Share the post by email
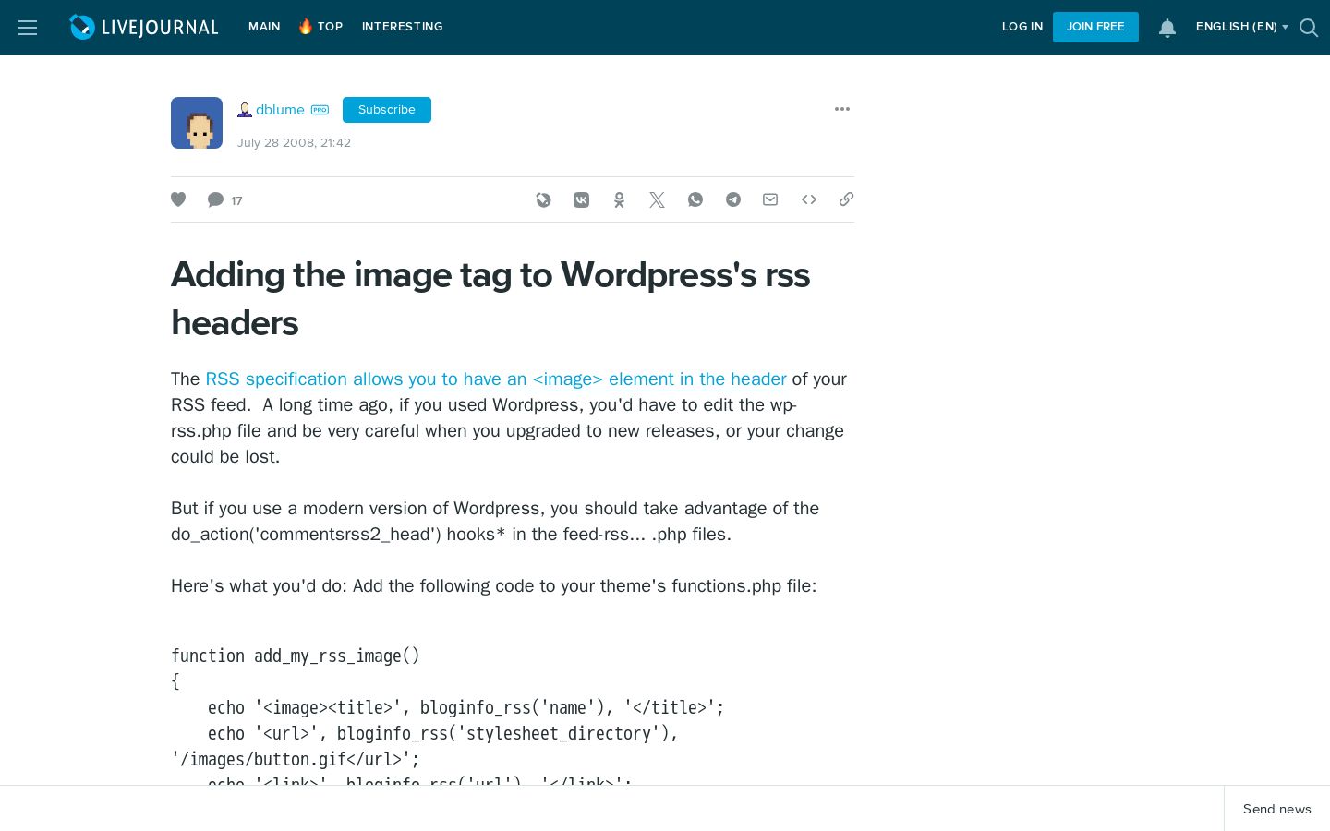 pyautogui.click(x=770, y=199)
